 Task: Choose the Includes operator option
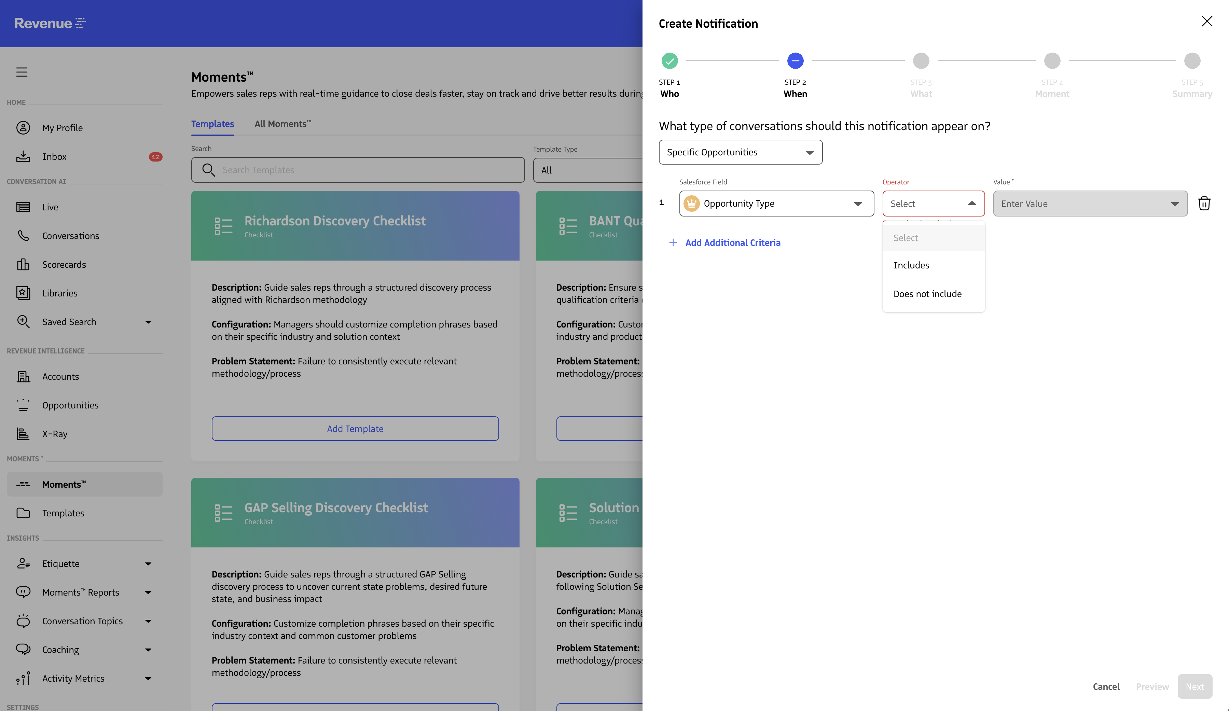[934, 265]
